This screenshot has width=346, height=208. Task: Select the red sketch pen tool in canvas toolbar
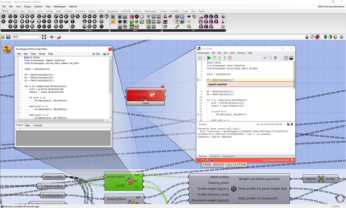[59, 37]
